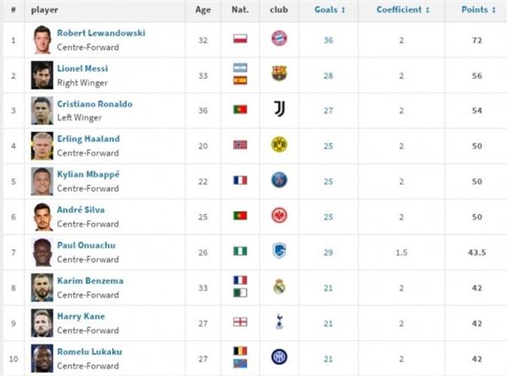
Task: Click Lewandowski's 36 goals link
Action: pos(328,40)
